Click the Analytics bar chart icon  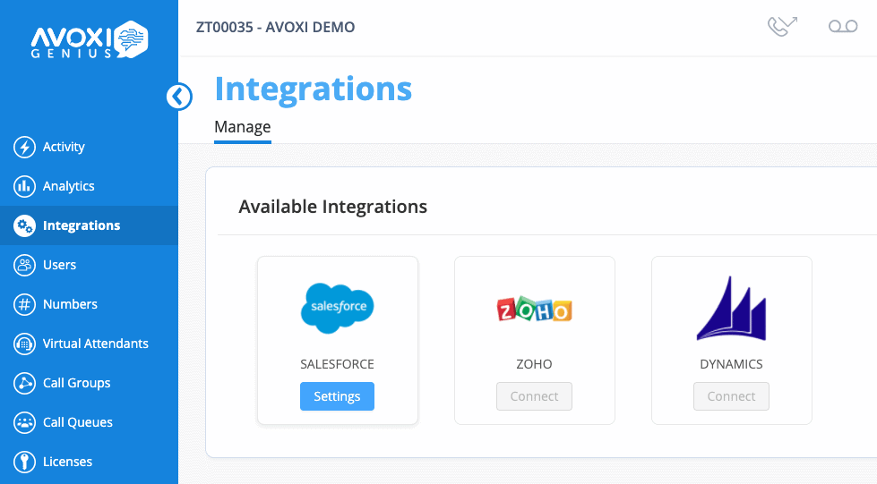tap(25, 186)
